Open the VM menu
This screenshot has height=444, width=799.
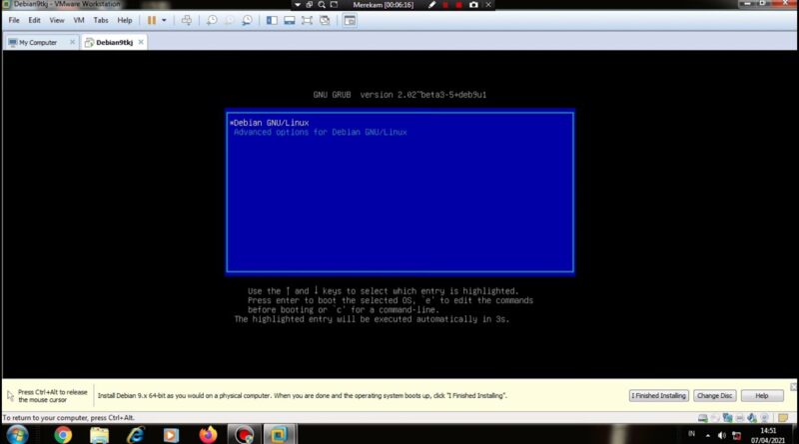(x=79, y=20)
